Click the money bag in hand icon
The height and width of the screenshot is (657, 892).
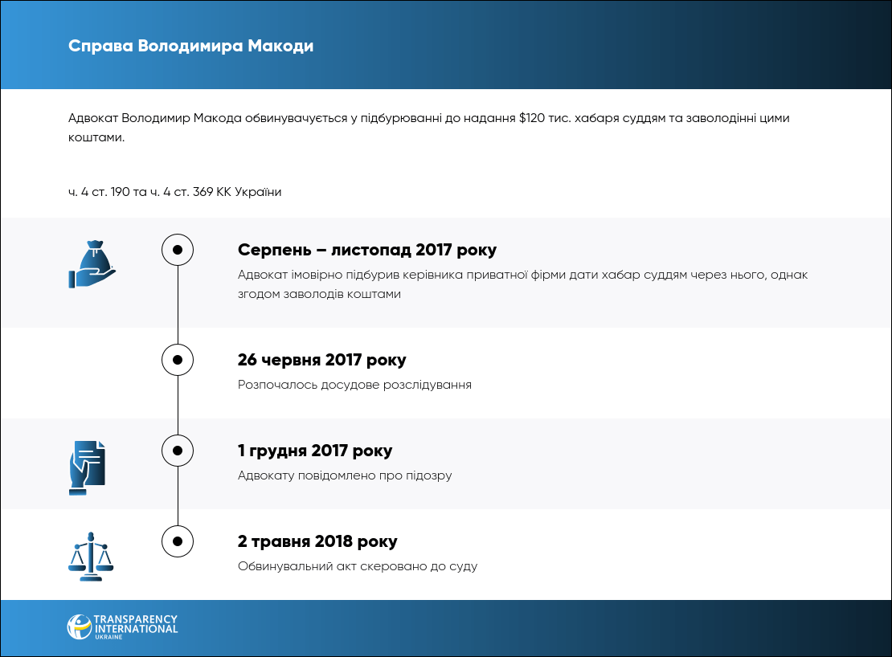point(92,263)
